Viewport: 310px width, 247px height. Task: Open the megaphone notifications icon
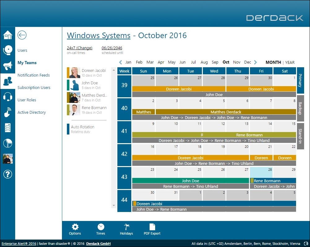[7, 66]
